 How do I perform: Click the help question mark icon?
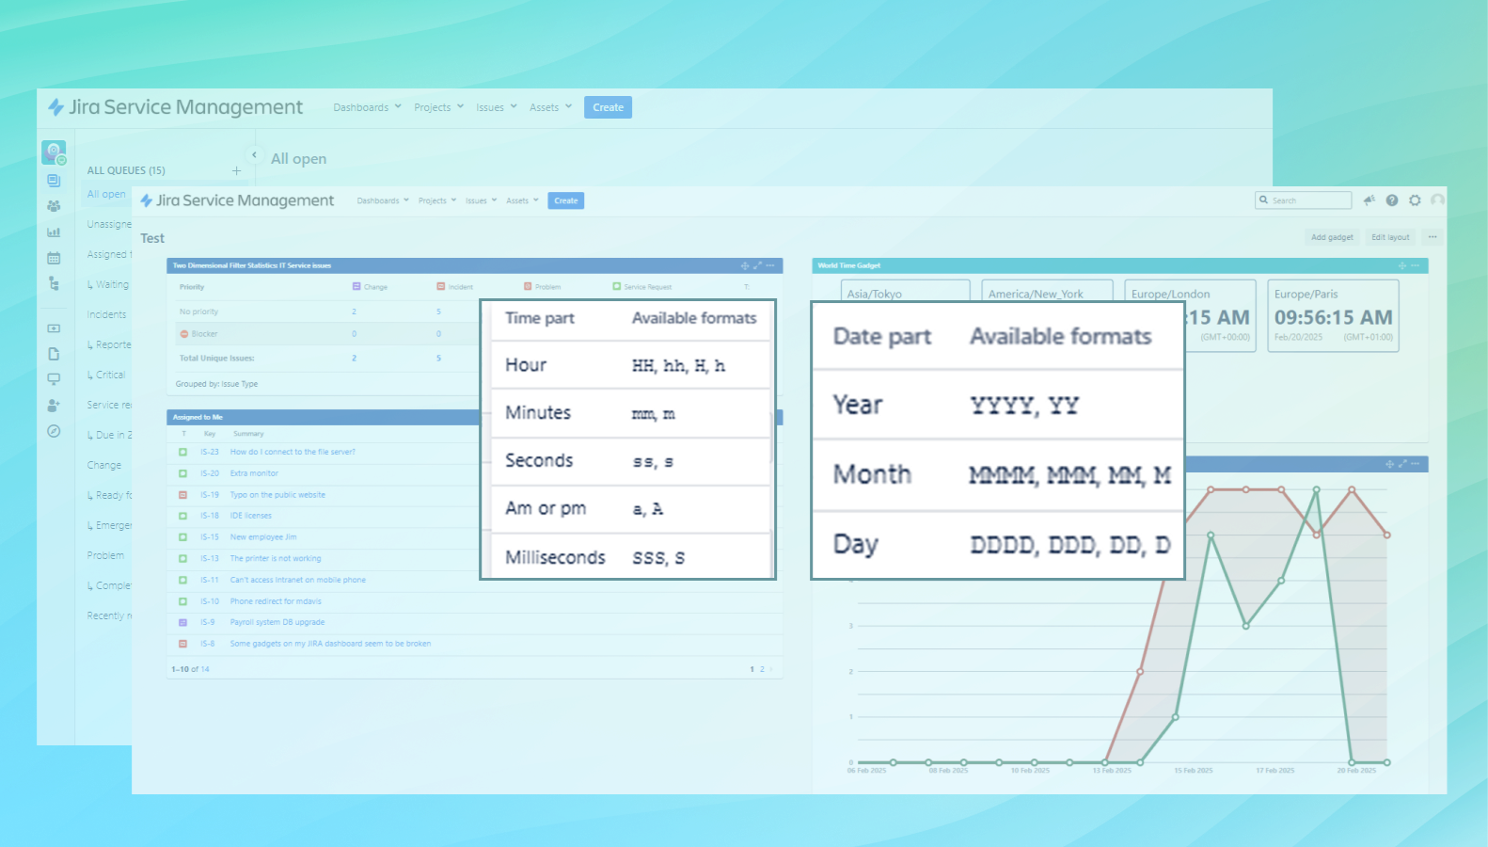pos(1391,200)
